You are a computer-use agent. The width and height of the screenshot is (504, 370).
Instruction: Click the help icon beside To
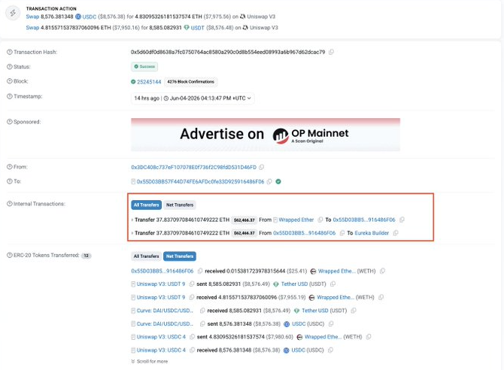10,181
